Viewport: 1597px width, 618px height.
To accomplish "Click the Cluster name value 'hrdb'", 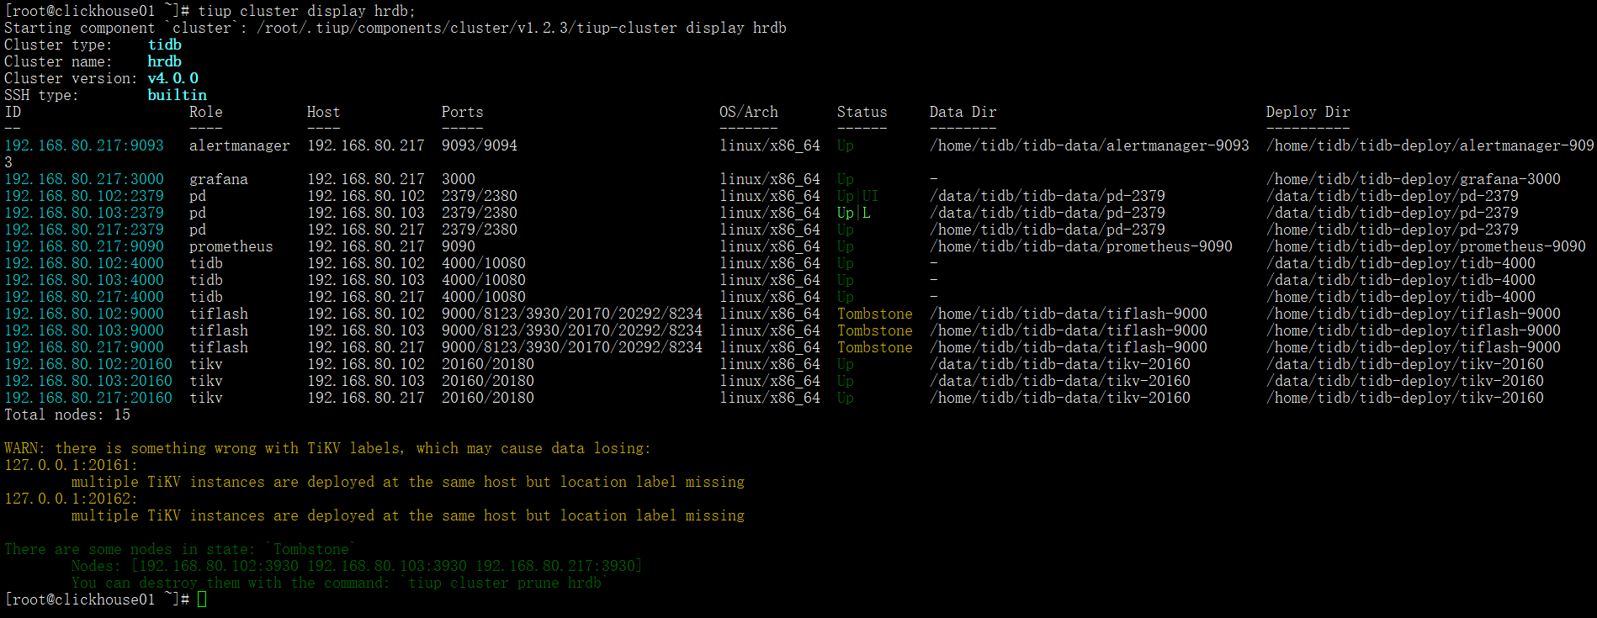I will (x=165, y=61).
